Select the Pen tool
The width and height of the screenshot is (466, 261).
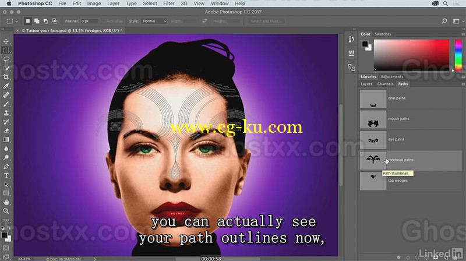[x=6, y=167]
